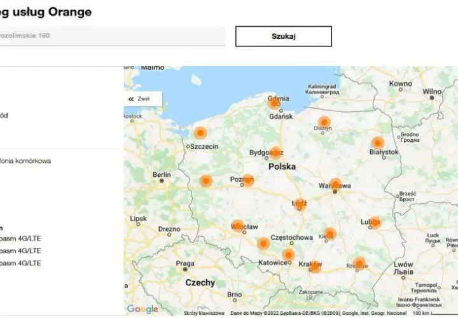Select the orange marker at Kraków
The height and width of the screenshot is (318, 458).
point(315,266)
